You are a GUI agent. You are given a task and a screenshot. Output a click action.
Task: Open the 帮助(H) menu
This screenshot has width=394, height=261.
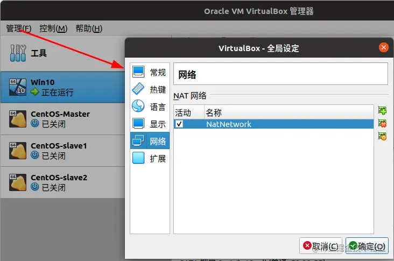click(x=89, y=29)
